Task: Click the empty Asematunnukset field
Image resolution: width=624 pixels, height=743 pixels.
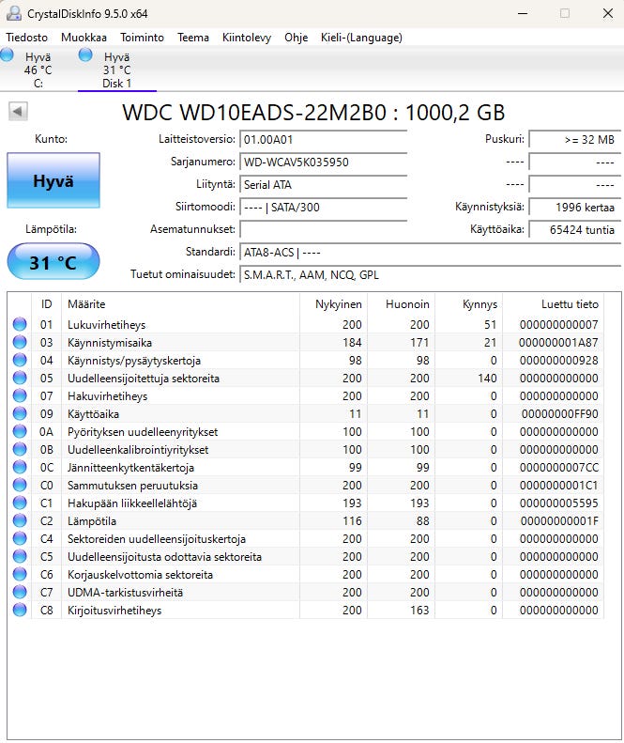Action: 324,230
